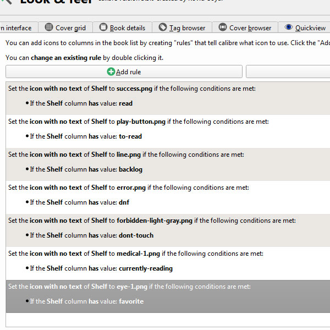
Task: Select the error.png rule
Action: pyautogui.click(x=168, y=197)
